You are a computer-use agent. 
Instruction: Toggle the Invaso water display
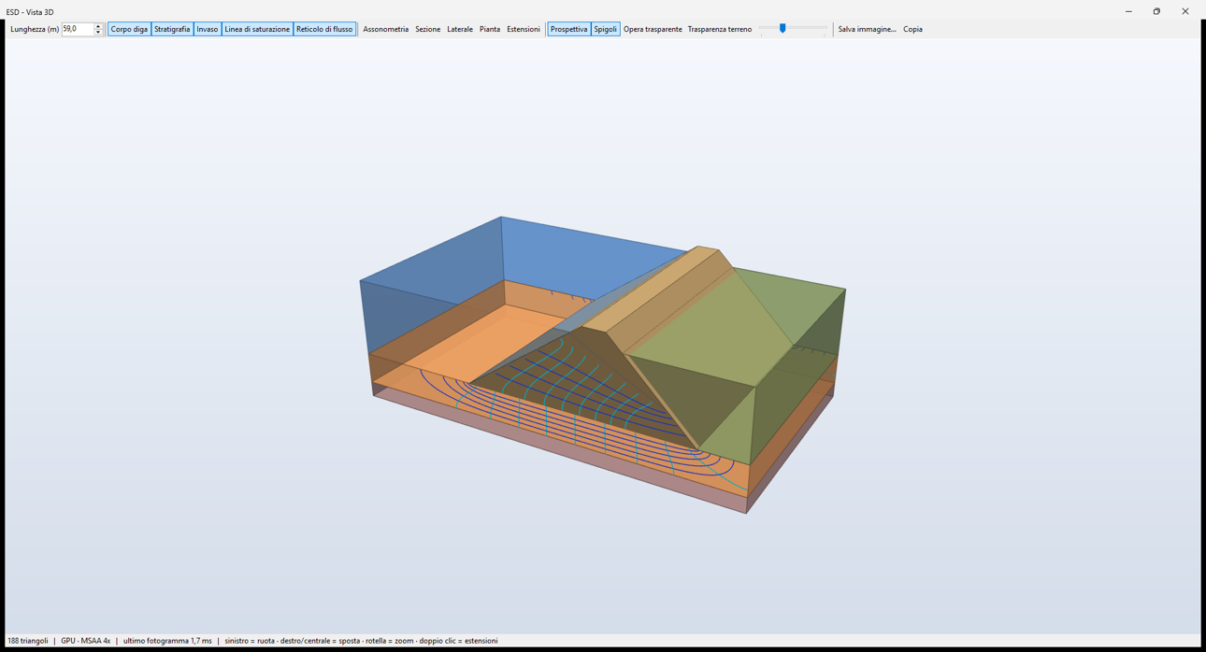(208, 29)
